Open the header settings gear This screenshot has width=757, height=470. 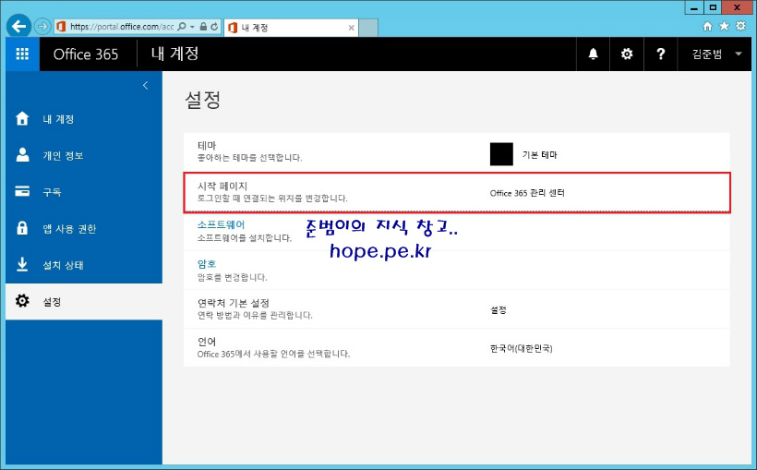(627, 54)
